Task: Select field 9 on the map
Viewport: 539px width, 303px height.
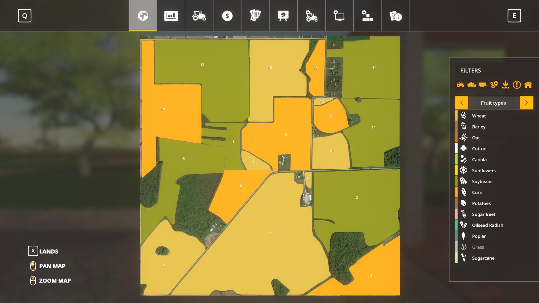Action: [x=286, y=135]
